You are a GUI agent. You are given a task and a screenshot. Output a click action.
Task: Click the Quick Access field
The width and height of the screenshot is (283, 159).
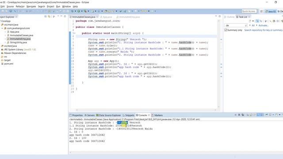249,11
